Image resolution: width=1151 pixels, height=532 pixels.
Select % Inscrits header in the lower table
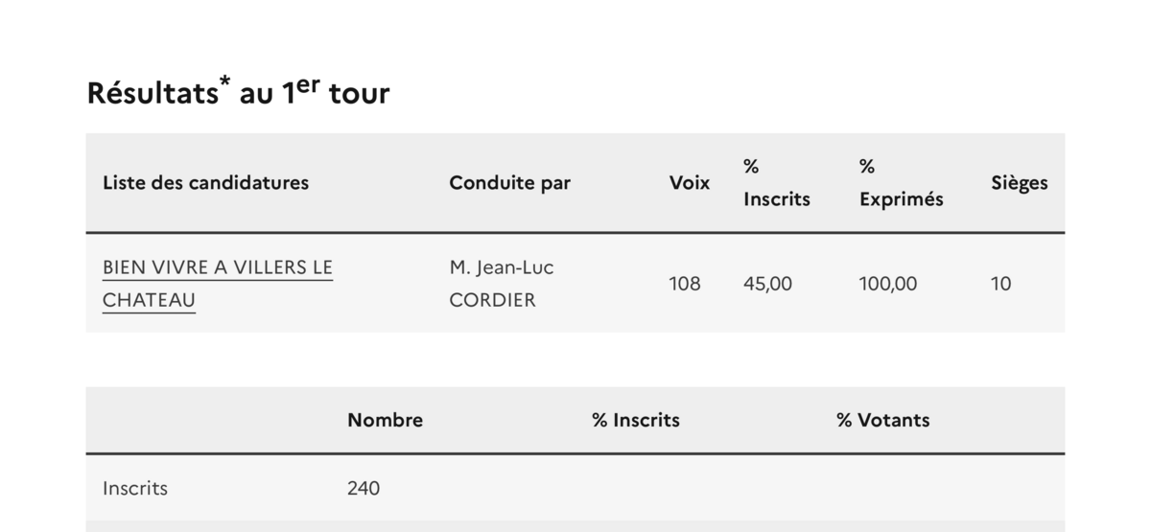tap(635, 420)
